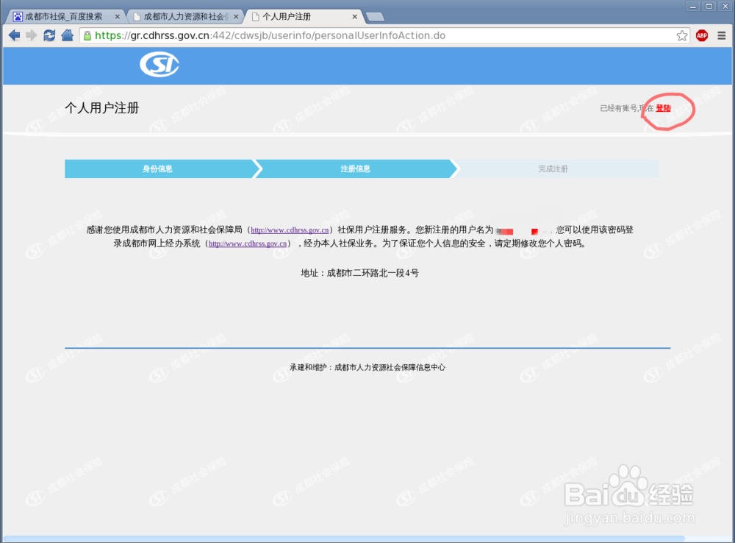Screen dimensions: 735x543
Task: Bookmark this page with the star icon
Action: pyautogui.click(x=681, y=35)
